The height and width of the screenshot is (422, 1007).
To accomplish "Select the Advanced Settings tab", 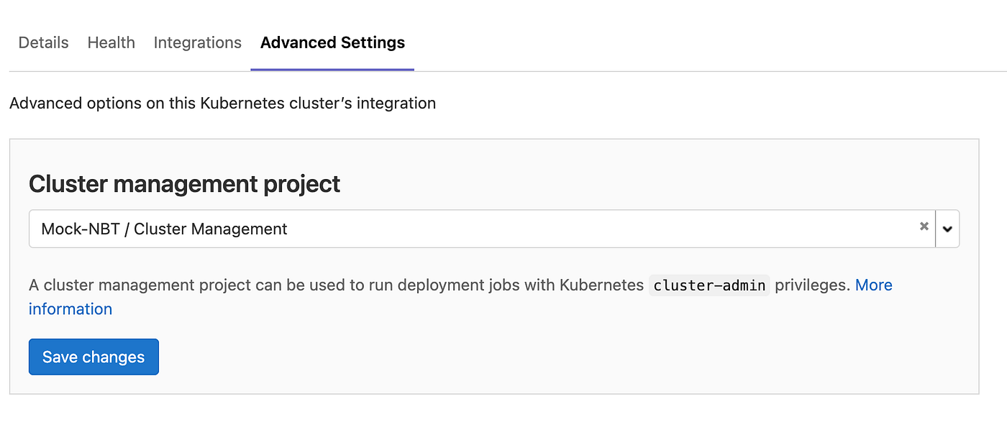I will 332,42.
